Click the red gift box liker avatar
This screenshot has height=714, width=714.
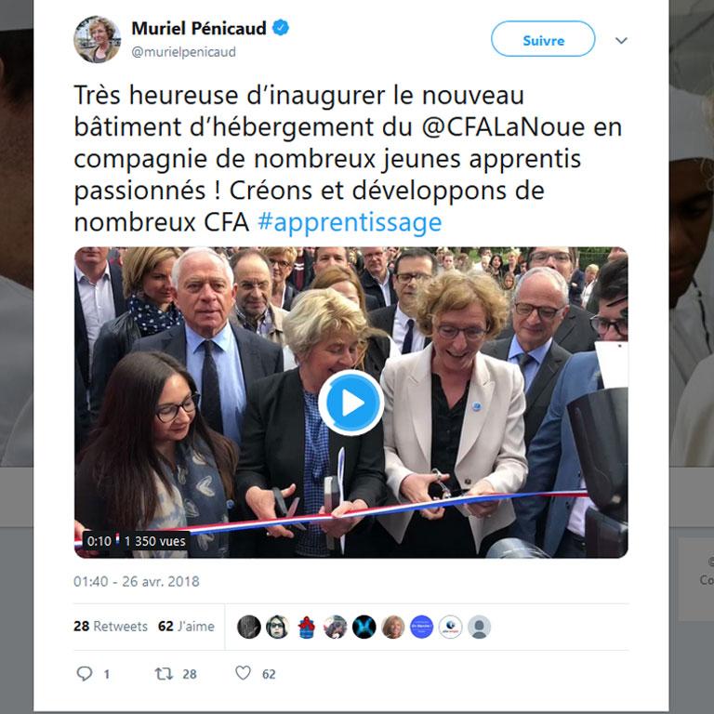[307, 627]
